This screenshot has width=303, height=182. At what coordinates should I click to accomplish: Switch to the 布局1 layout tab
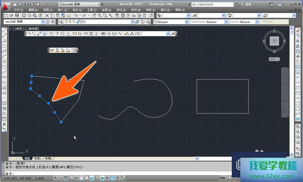37,158
